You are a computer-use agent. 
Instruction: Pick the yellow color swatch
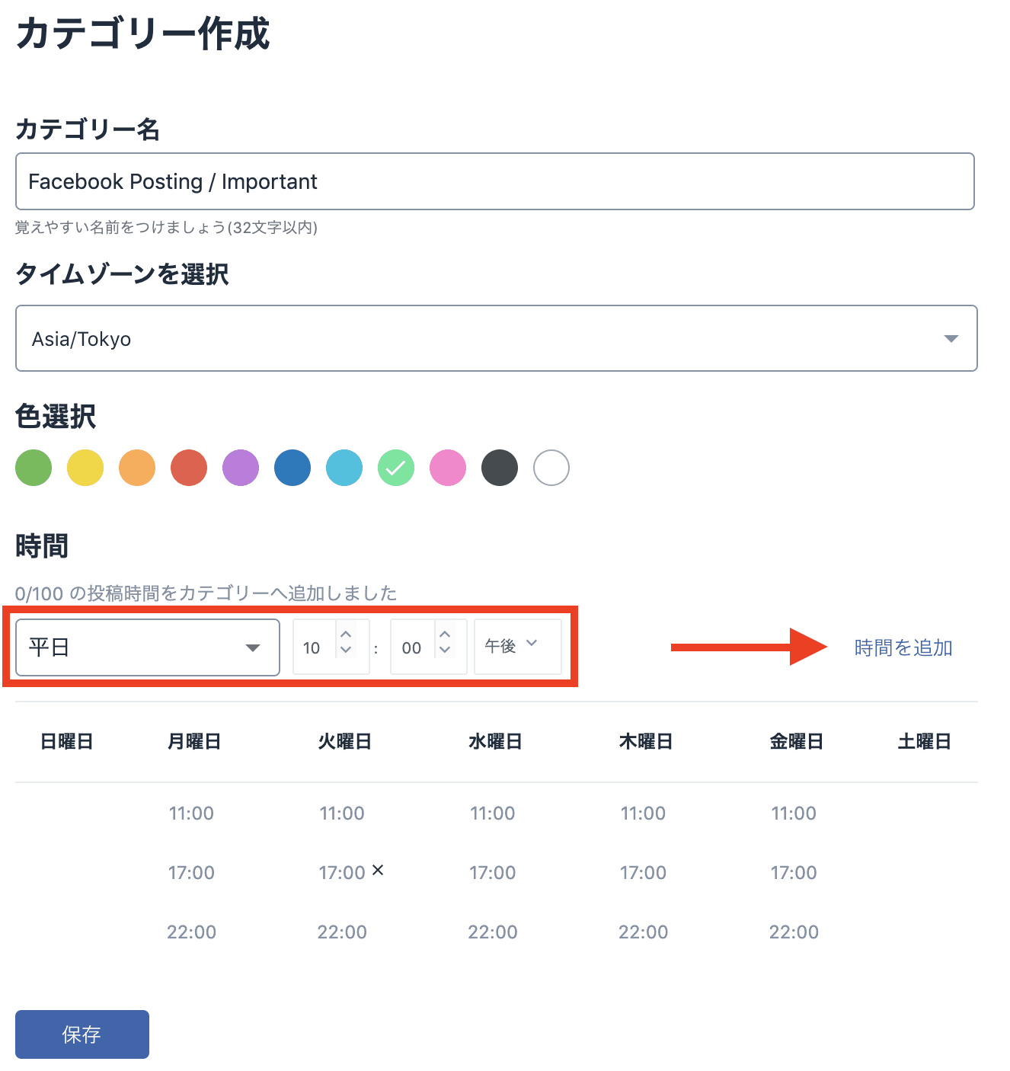click(x=85, y=468)
